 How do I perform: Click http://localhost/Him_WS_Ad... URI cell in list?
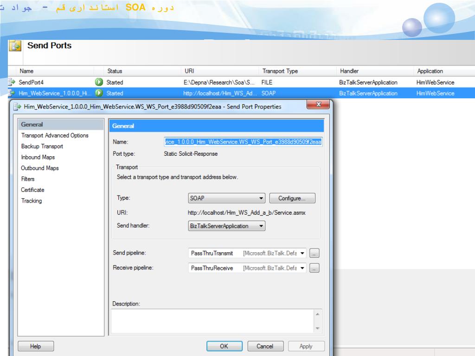pyautogui.click(x=220, y=93)
